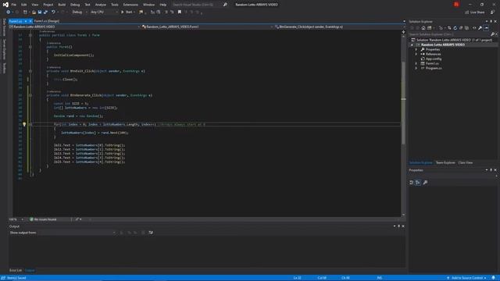Select Program.cs in Solution Explorer
This screenshot has height=281, width=500.
[x=433, y=68]
